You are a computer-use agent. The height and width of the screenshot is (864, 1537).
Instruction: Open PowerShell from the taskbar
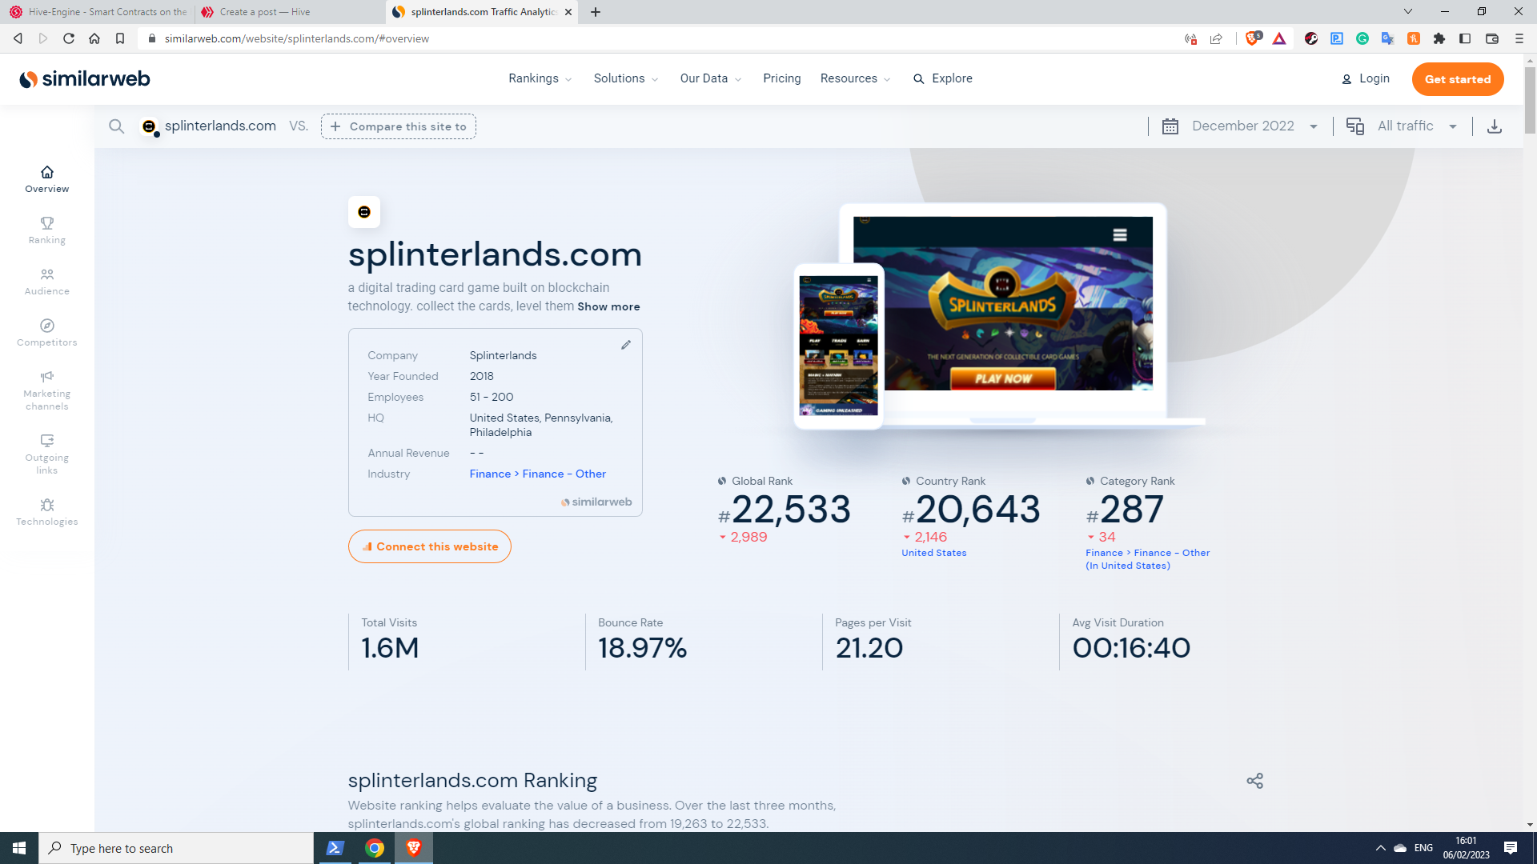335,848
